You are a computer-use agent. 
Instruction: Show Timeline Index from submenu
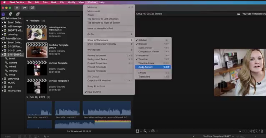pos(153,63)
